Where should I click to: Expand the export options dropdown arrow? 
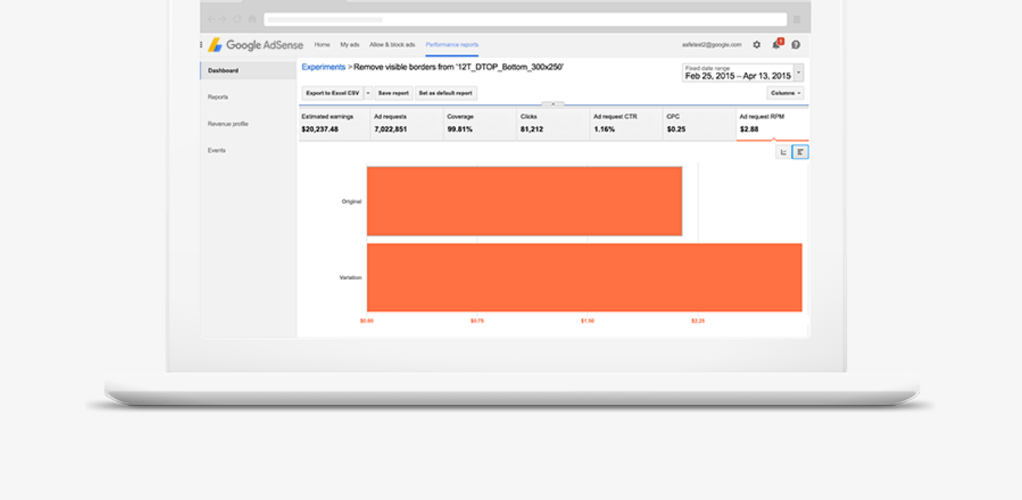368,93
